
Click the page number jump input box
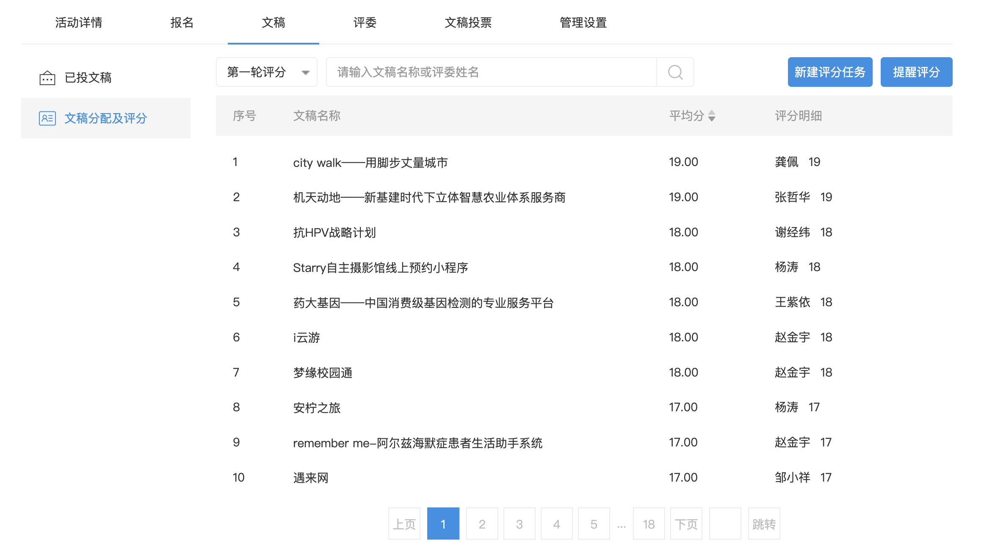click(x=725, y=524)
